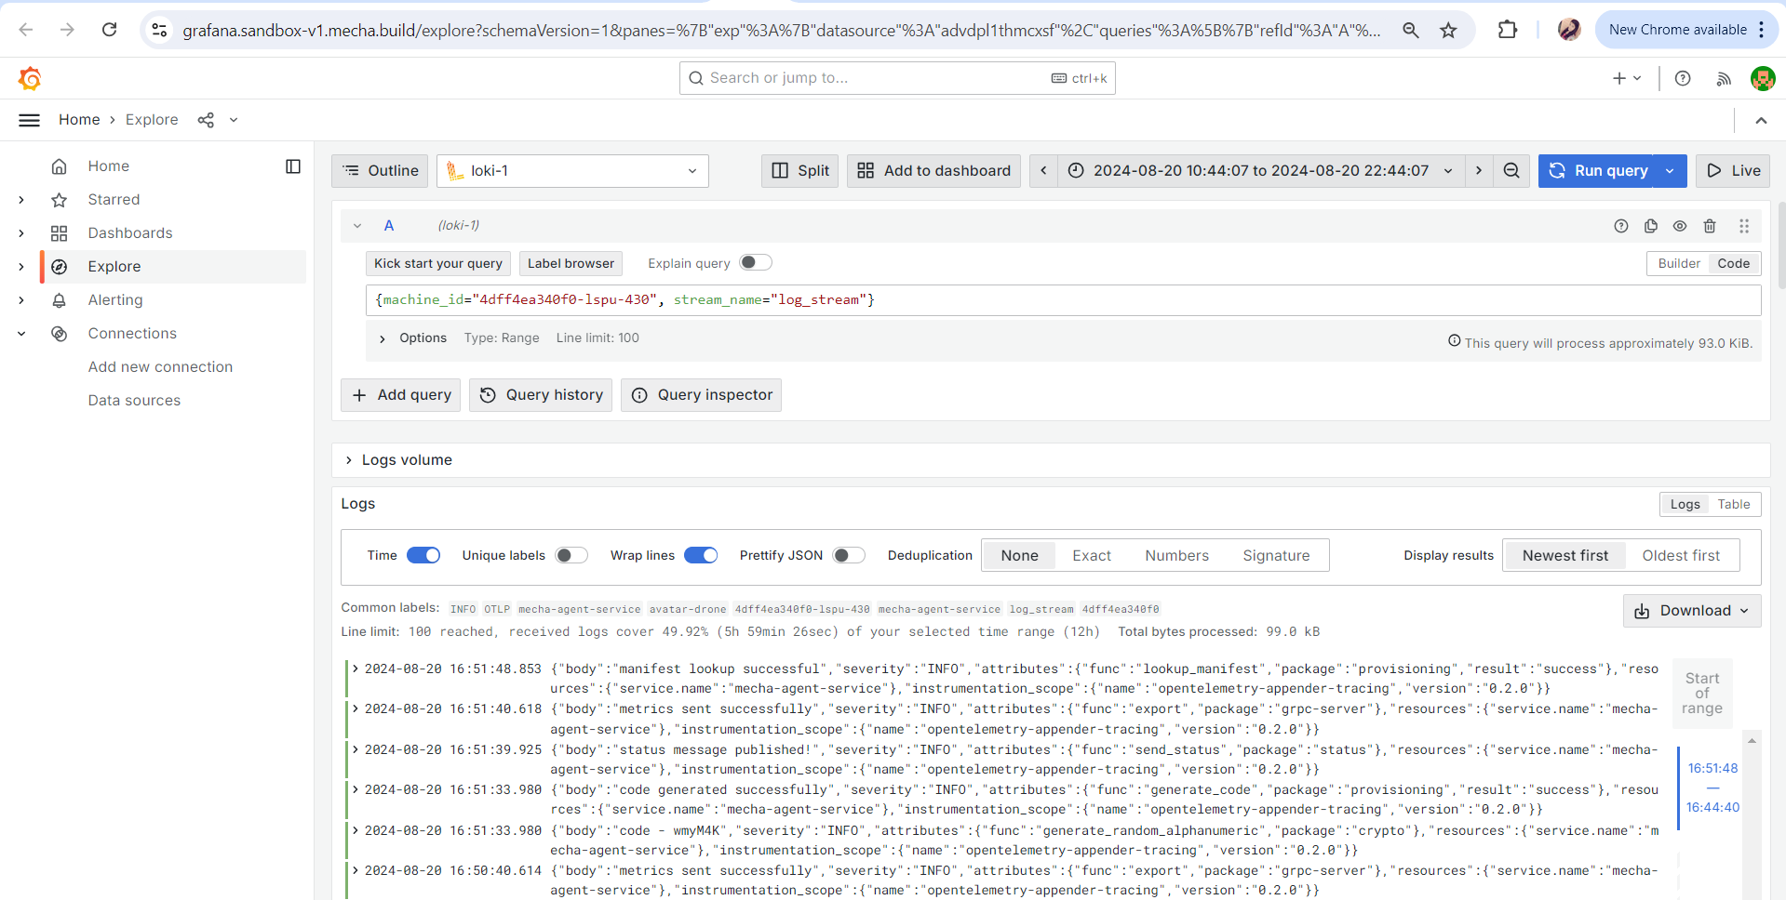The width and height of the screenshot is (1786, 900).
Task: Shift time range forward
Action: [1478, 171]
